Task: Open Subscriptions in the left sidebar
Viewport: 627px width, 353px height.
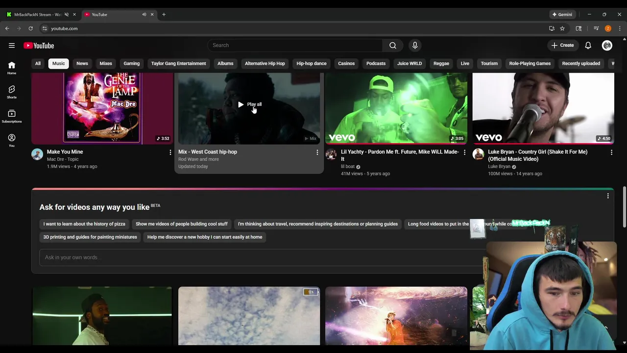Action: tap(12, 116)
